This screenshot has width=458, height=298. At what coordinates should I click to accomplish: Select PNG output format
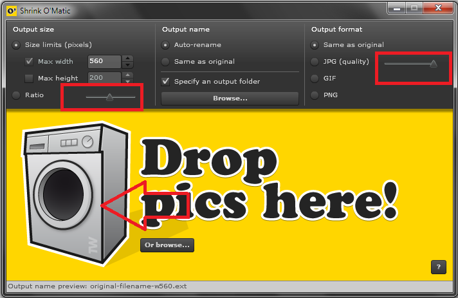(315, 95)
